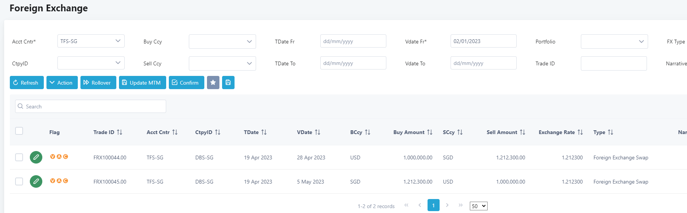Open the Acct Cntr dropdown showing TFS-SG
The height and width of the screenshot is (213, 687).
91,41
